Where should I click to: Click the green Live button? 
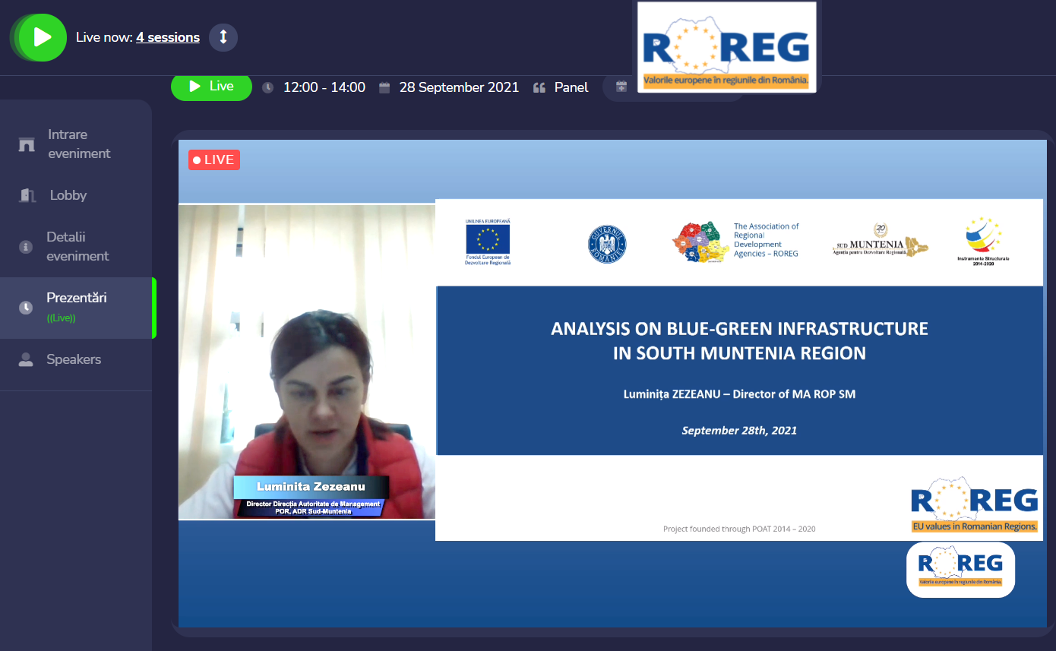(x=211, y=87)
